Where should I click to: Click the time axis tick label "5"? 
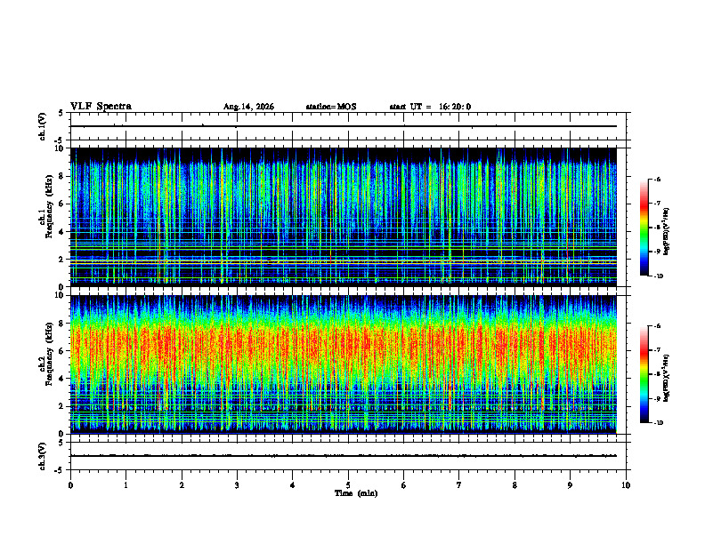[x=348, y=485]
